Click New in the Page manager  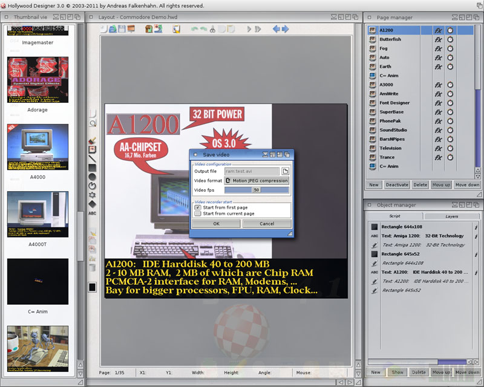[374, 185]
